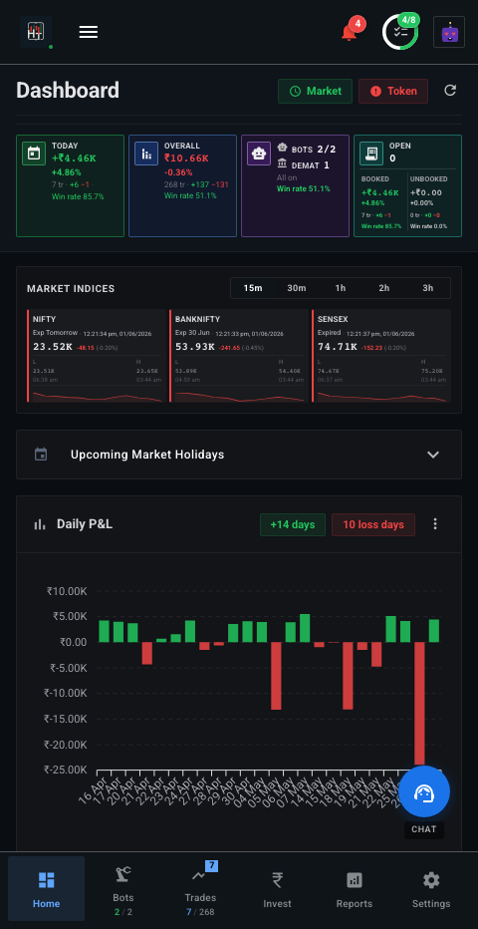Open the SENSEX index card
The image size is (478, 929).
coord(381,356)
